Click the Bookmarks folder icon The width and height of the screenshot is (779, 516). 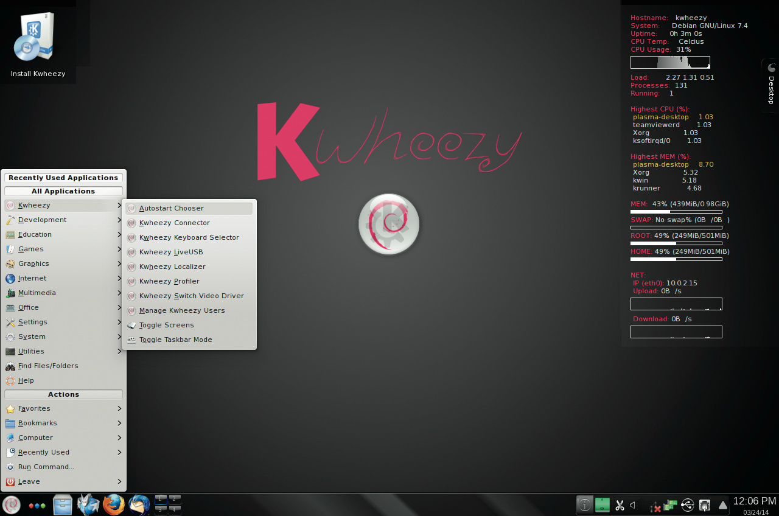10,423
